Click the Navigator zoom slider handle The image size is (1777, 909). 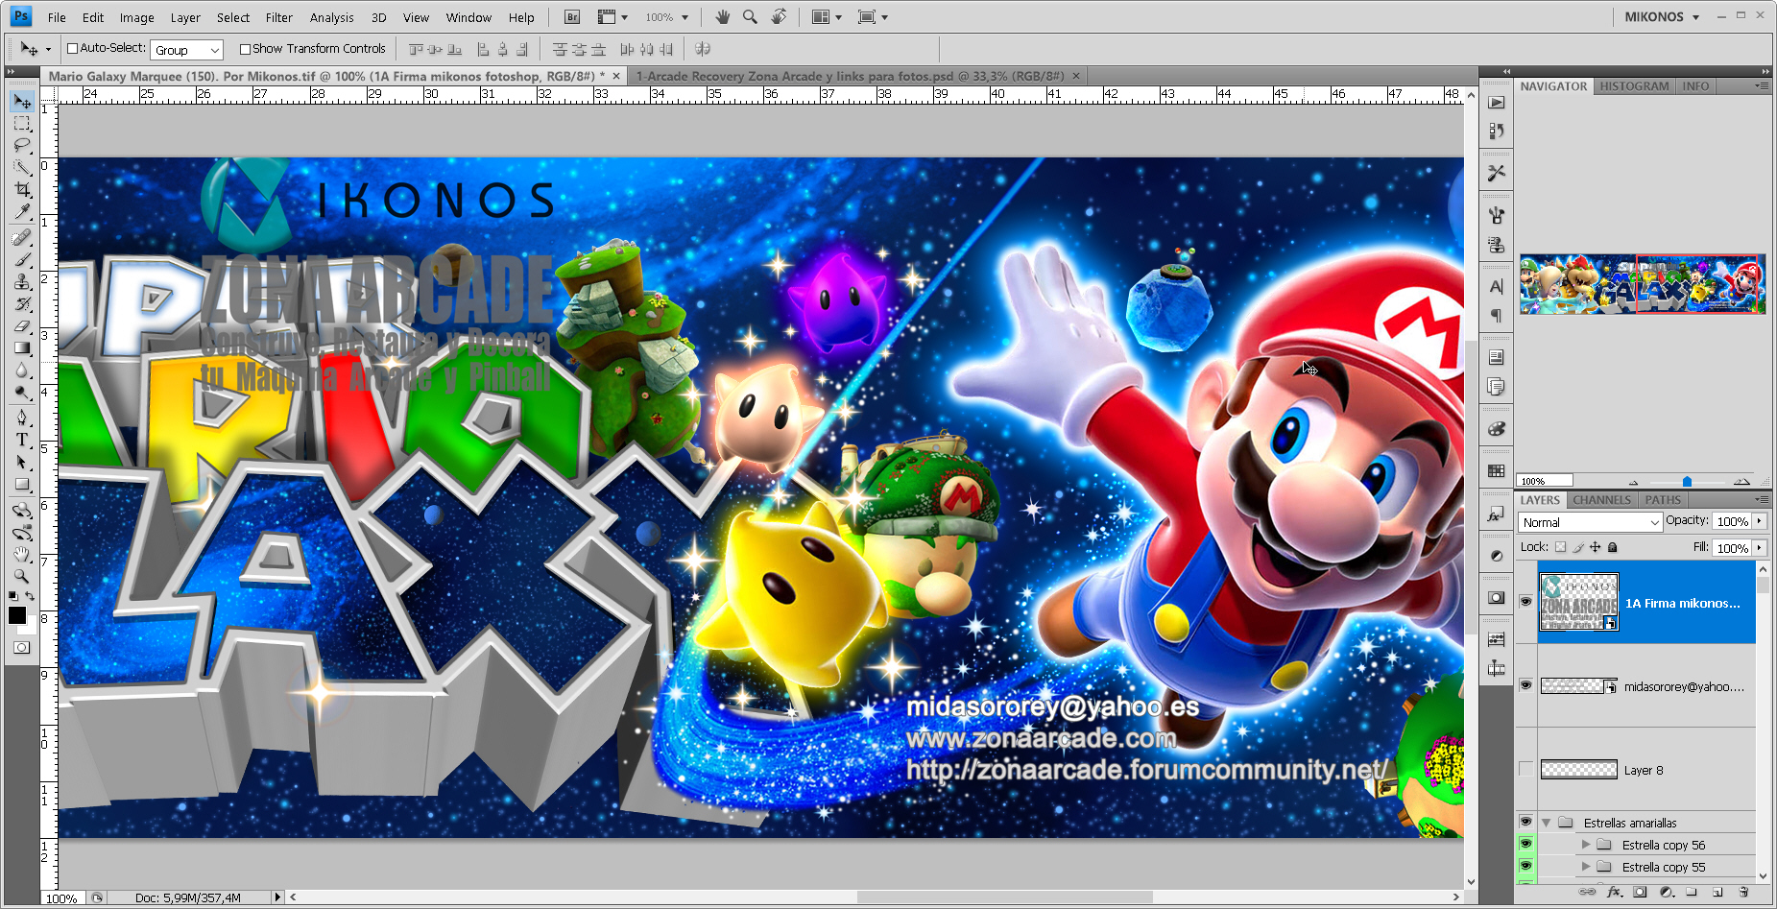click(x=1687, y=481)
